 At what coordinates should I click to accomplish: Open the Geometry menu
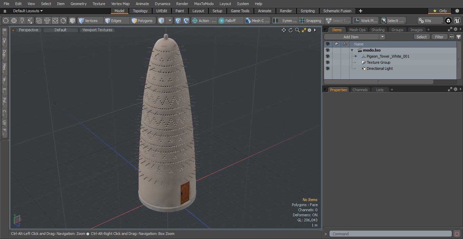(78, 4)
